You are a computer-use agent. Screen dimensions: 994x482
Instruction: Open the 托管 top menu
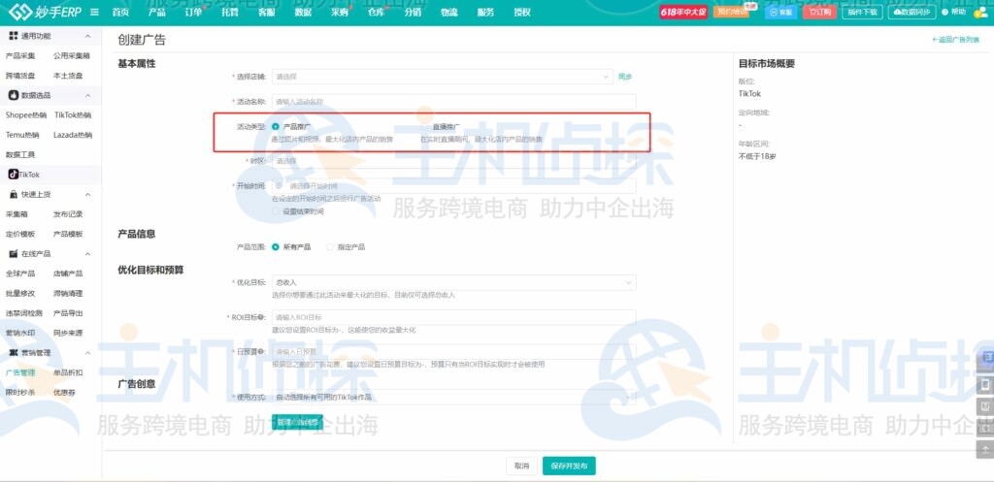point(230,12)
